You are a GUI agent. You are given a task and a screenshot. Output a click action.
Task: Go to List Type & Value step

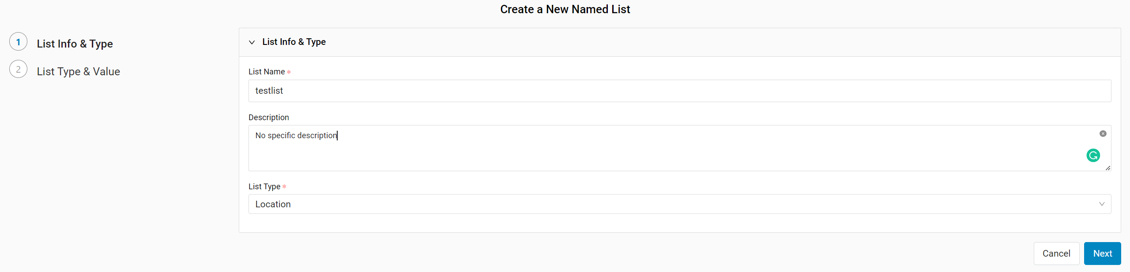coord(79,71)
